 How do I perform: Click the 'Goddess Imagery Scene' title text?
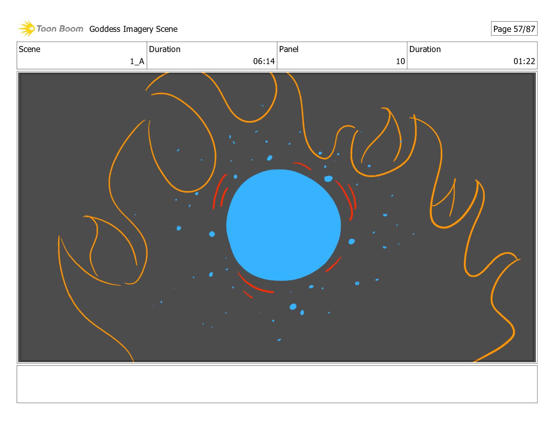coord(133,29)
